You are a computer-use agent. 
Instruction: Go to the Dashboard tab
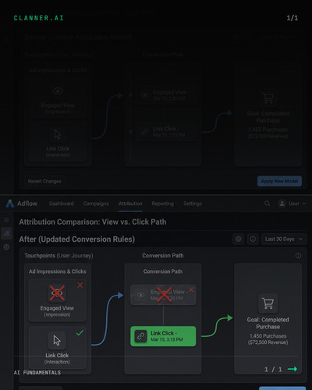click(62, 204)
